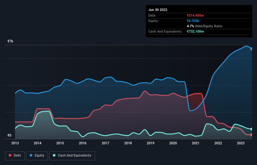Click the Equity row label in tooltip

click(153, 21)
